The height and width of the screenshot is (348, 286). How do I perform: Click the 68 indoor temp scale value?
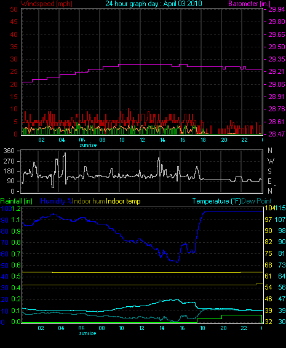click(x=268, y=265)
